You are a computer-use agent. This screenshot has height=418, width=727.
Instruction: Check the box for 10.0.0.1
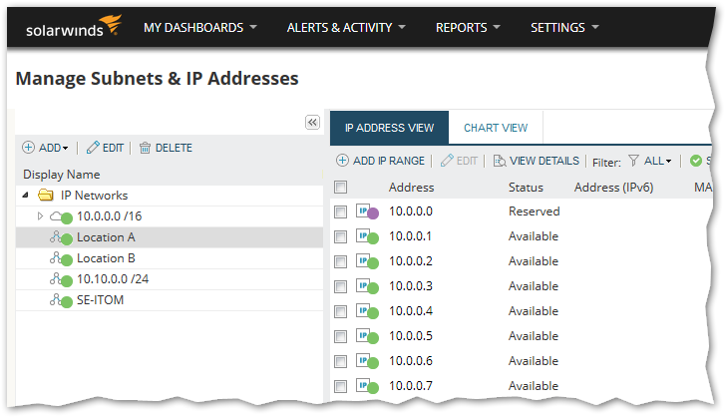pos(340,237)
